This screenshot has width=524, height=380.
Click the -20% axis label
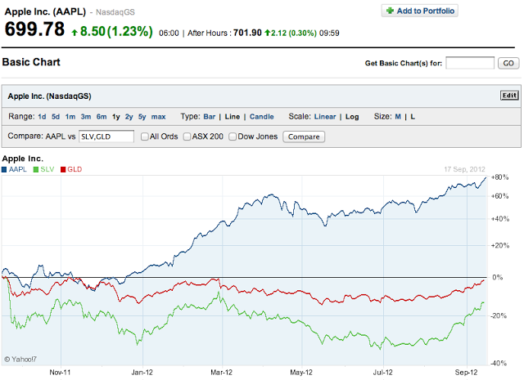[x=499, y=315]
